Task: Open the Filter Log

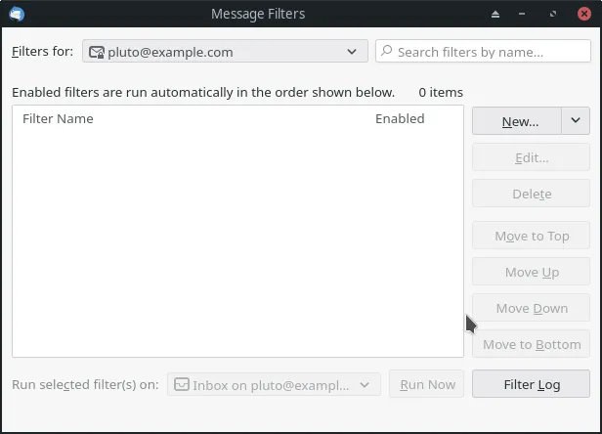Action: pos(532,384)
